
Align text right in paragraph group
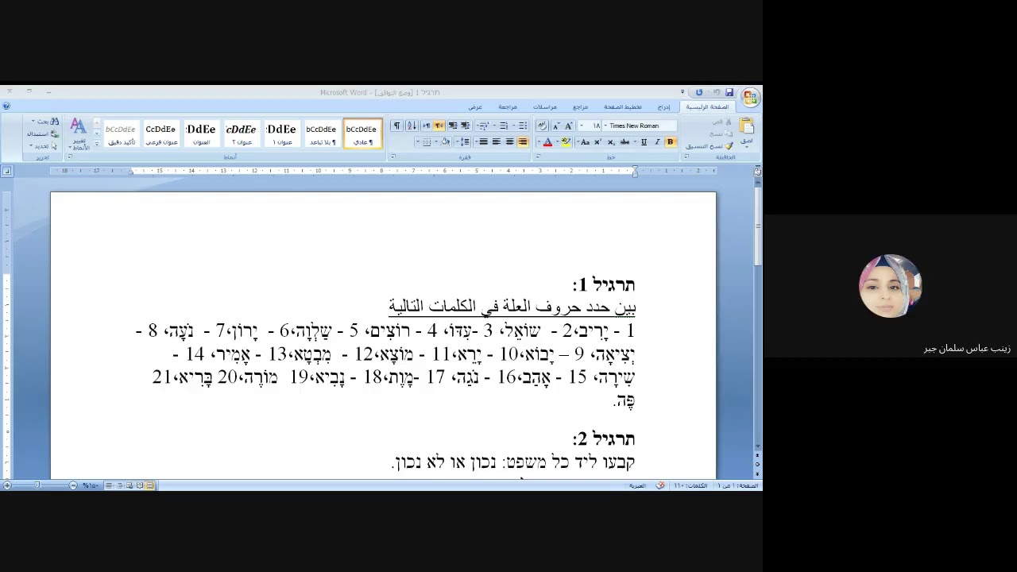coord(523,142)
